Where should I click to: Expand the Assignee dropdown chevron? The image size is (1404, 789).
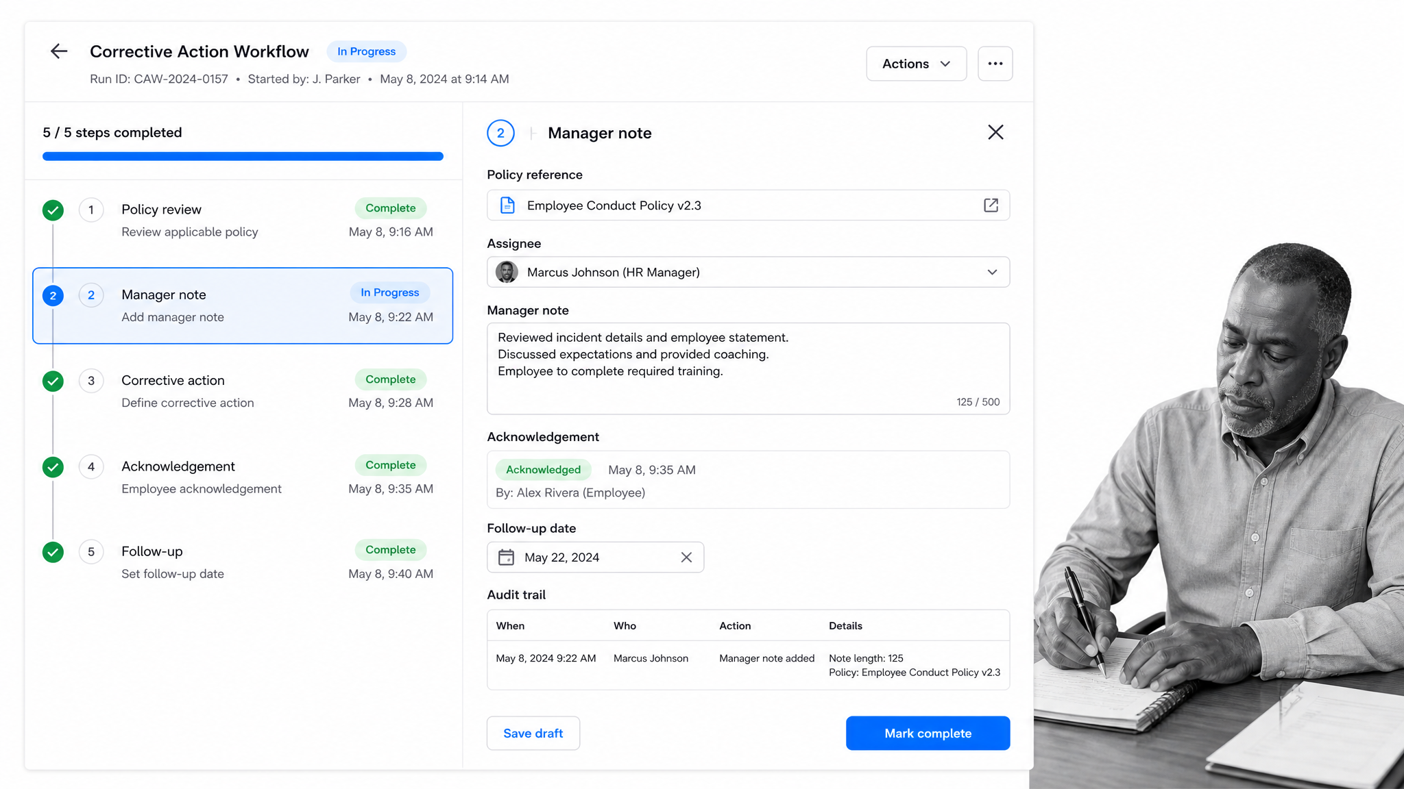[992, 272]
